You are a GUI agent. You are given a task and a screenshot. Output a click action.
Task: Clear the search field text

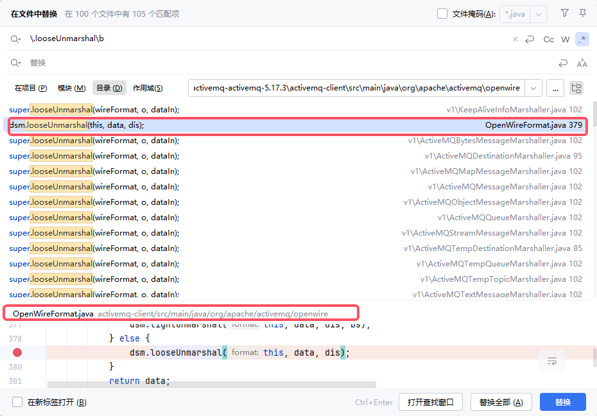[x=515, y=39]
